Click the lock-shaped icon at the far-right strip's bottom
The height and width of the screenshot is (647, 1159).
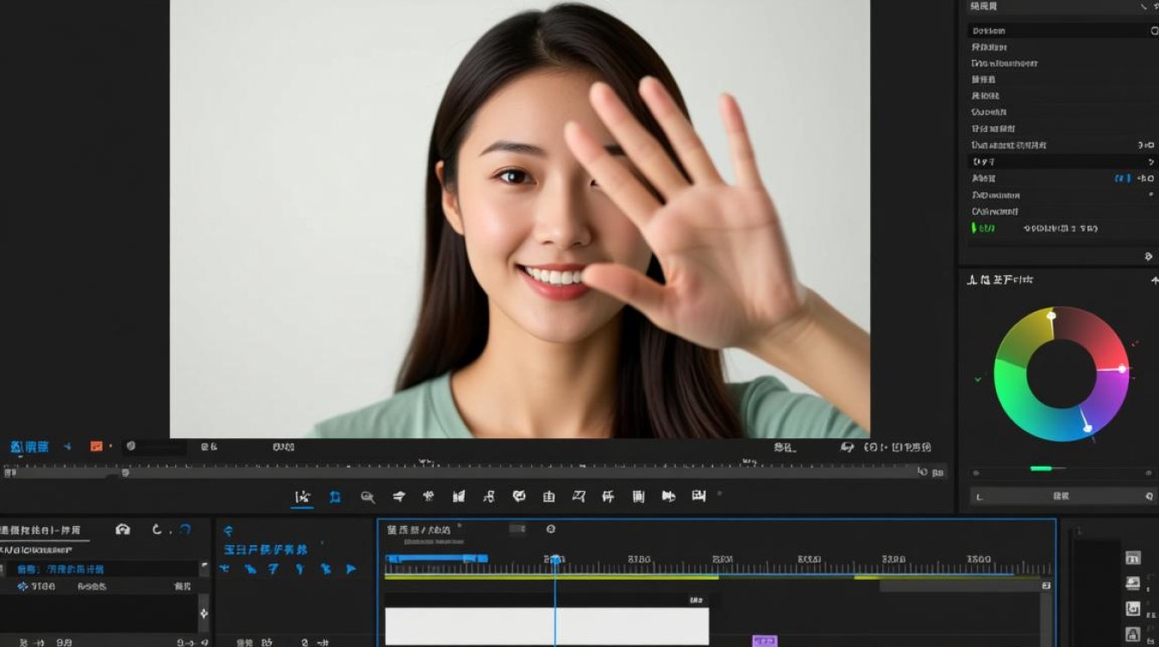click(x=1133, y=635)
